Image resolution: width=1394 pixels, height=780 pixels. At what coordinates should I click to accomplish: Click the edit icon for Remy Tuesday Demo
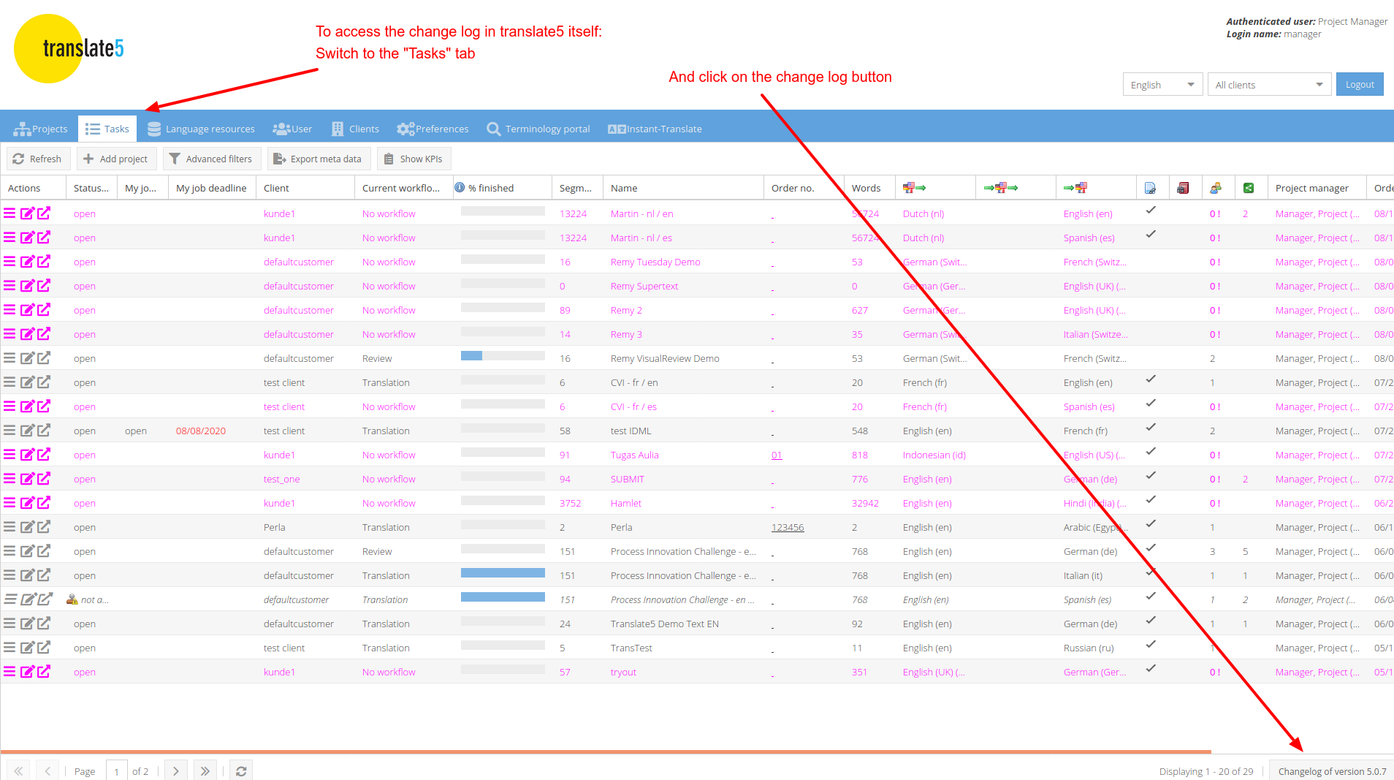27,262
